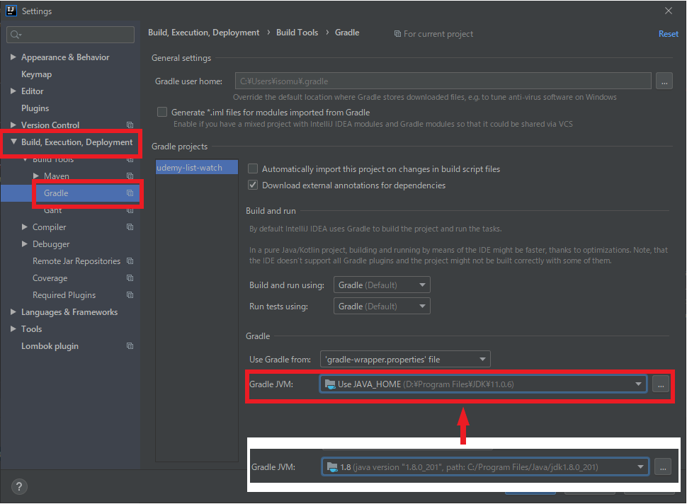This screenshot has width=687, height=504.
Task: Select udemy-list-watch project in list
Action: 197,167
